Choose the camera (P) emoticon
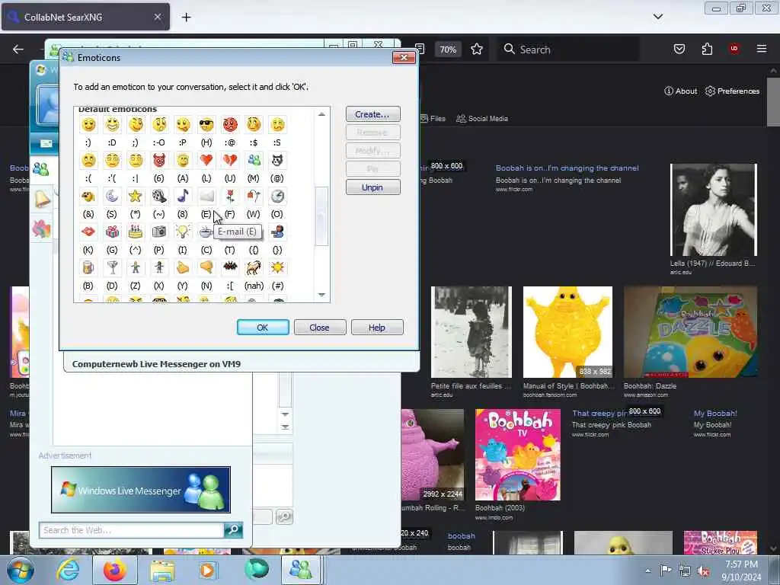 click(x=159, y=232)
